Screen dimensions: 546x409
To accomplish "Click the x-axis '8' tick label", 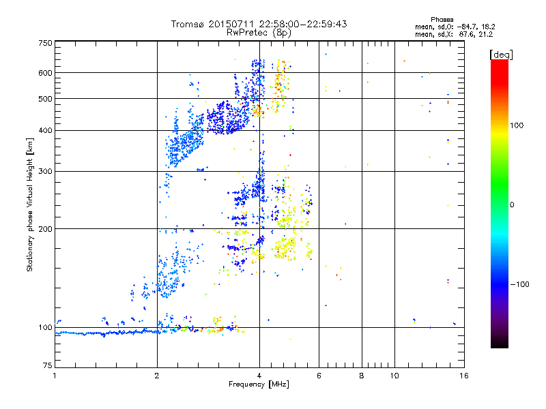I will pyautogui.click(x=362, y=376).
